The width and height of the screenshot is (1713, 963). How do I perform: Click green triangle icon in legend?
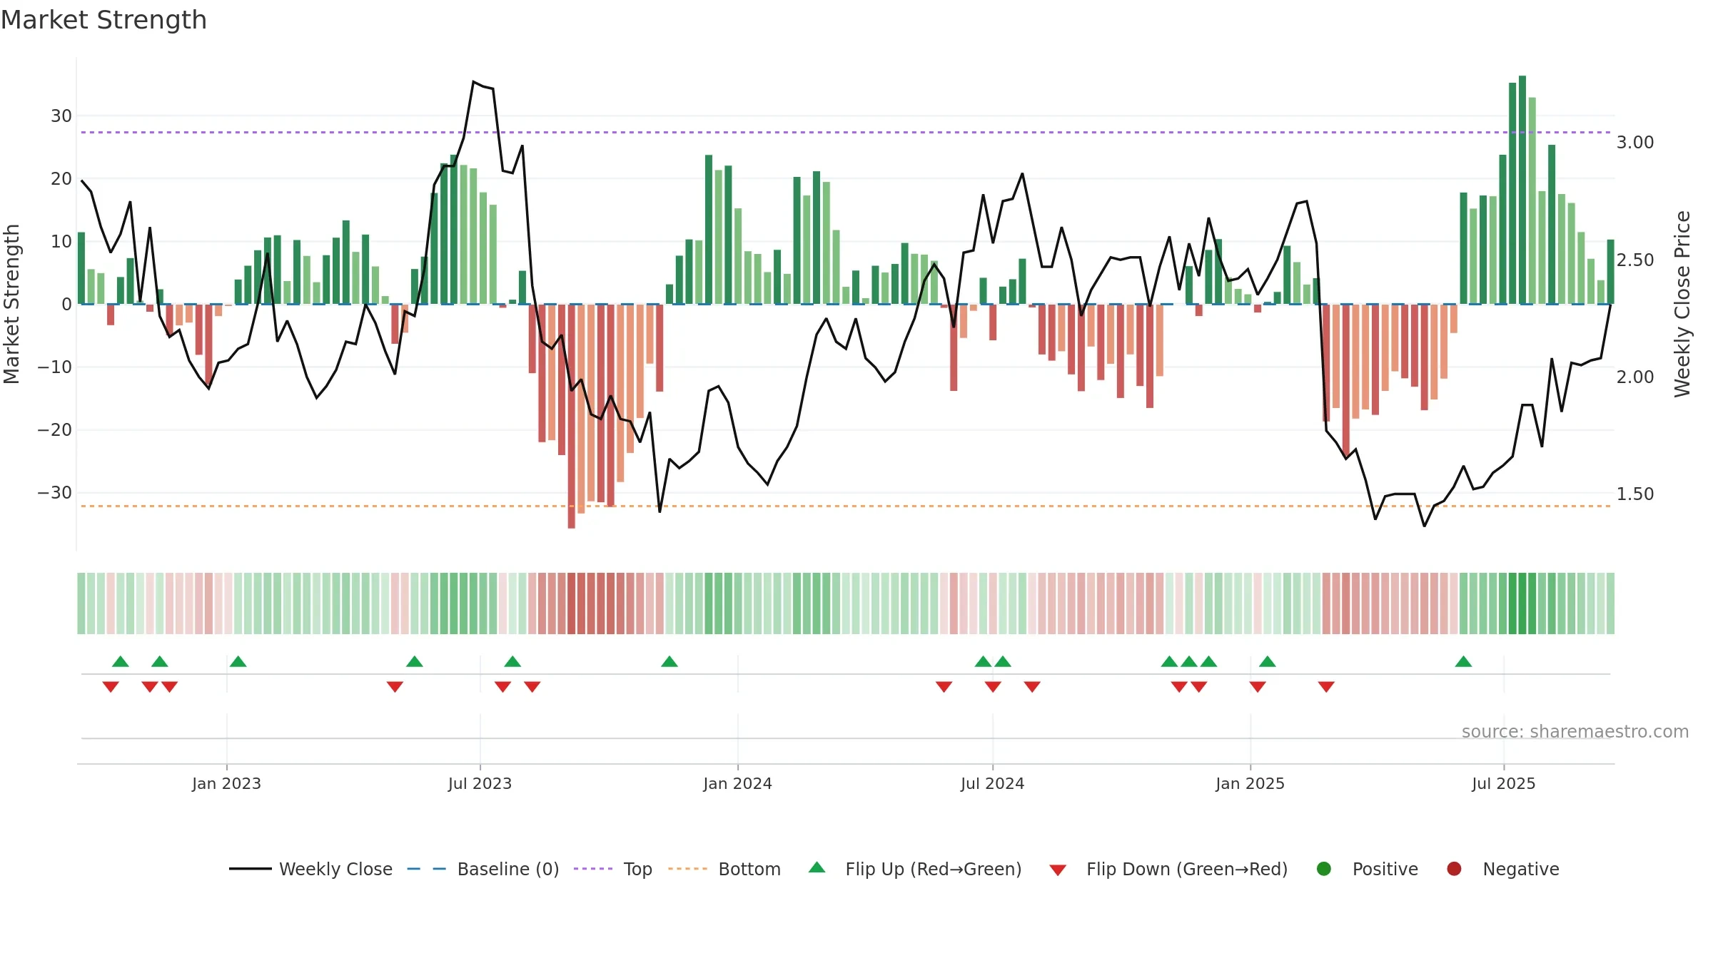click(x=817, y=867)
